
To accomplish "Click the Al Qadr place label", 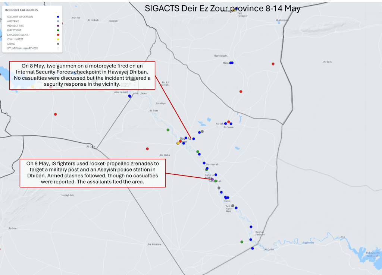I will (x=91, y=147).
